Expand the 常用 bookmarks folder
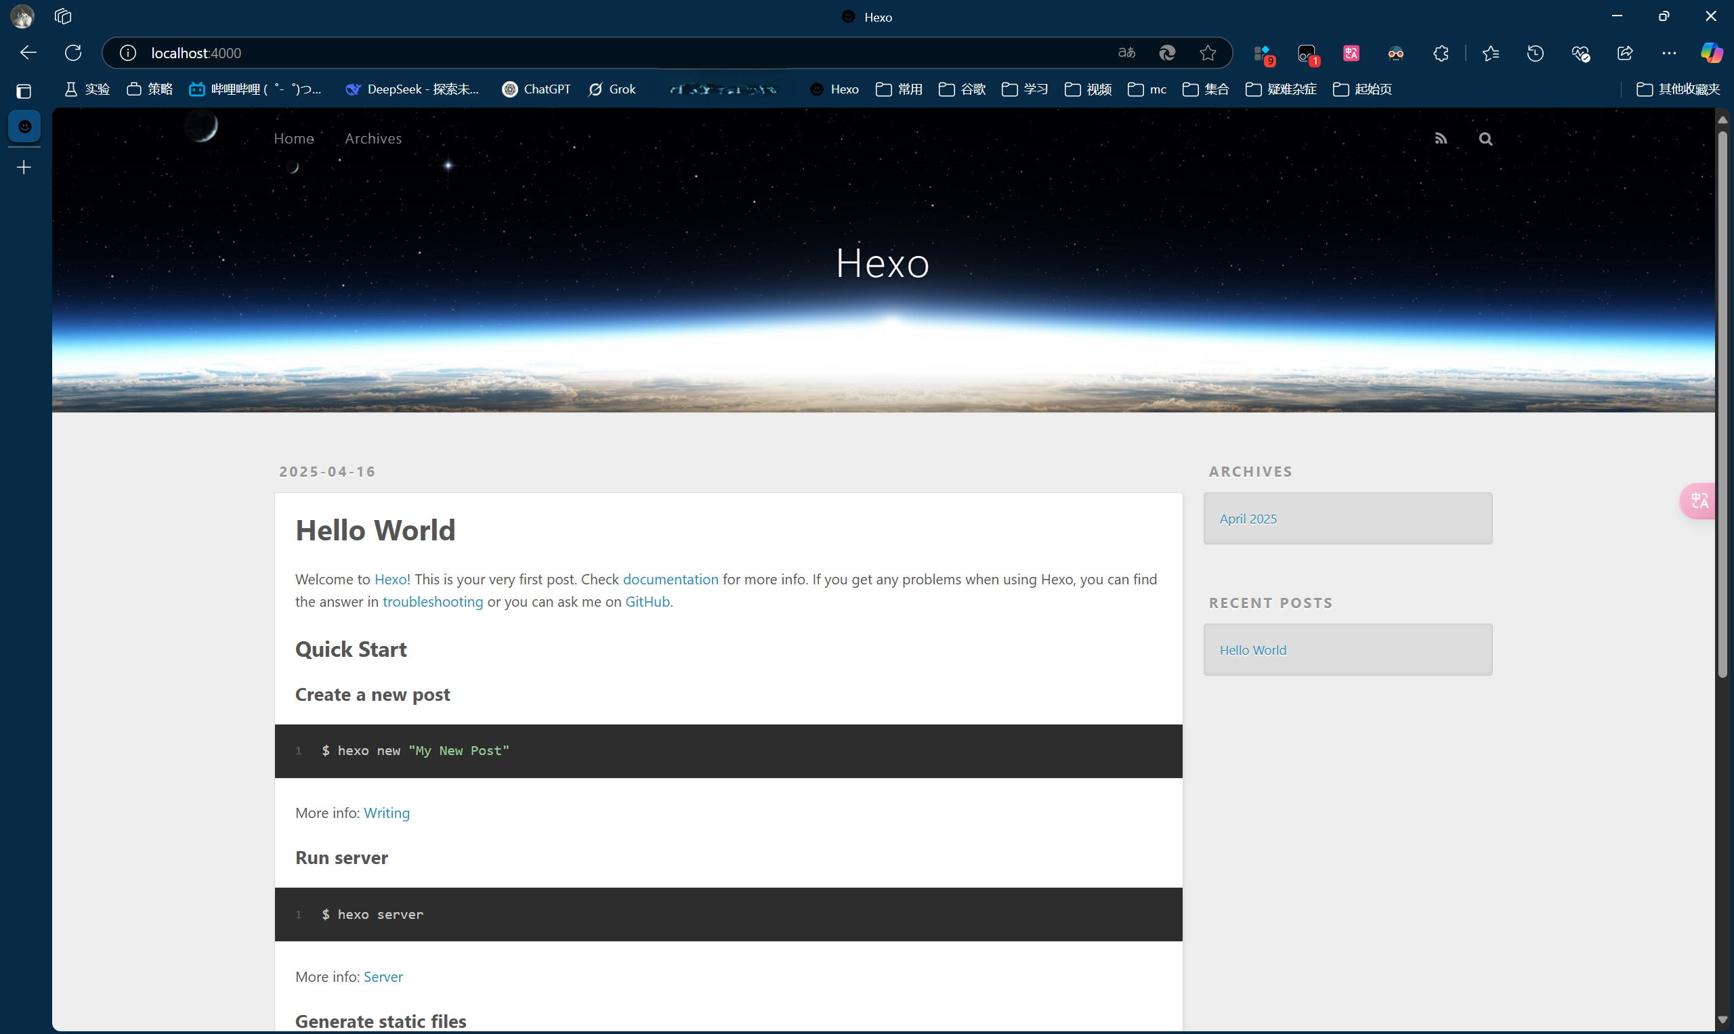Image resolution: width=1734 pixels, height=1034 pixels. pyautogui.click(x=899, y=89)
